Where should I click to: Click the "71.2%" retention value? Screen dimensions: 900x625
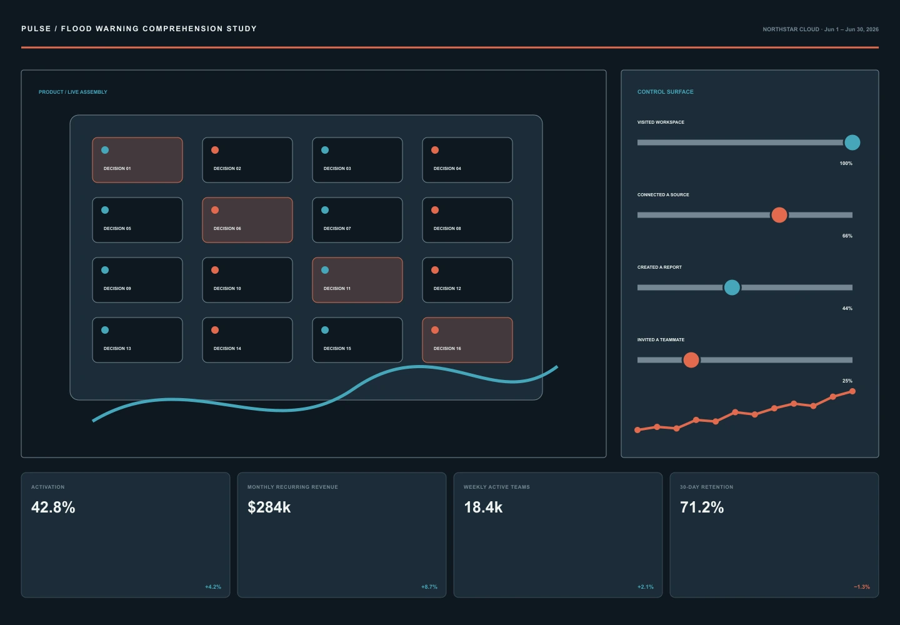(x=702, y=507)
